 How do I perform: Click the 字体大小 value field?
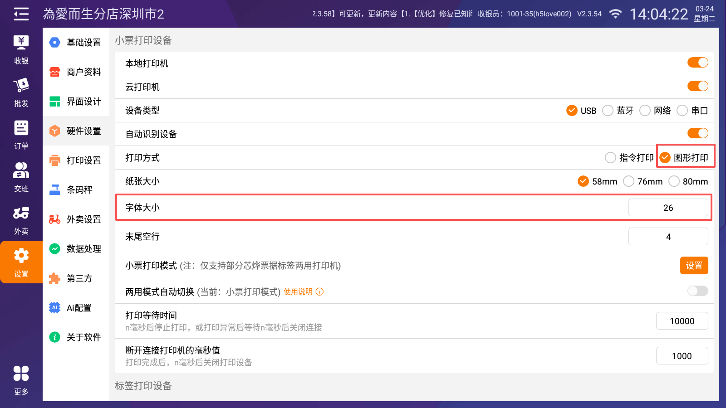point(668,208)
